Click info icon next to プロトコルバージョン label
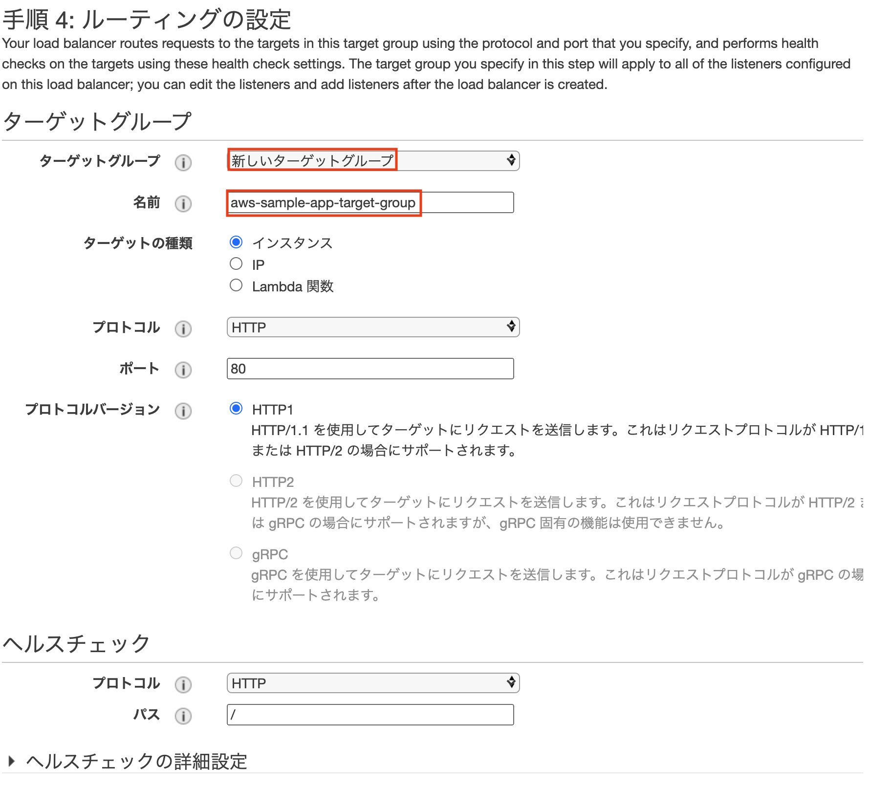 click(x=183, y=411)
